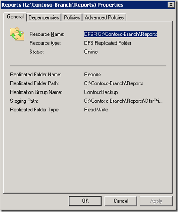The image size is (178, 212).
Task: Close the Properties dialog with X
Action: pos(171,5)
